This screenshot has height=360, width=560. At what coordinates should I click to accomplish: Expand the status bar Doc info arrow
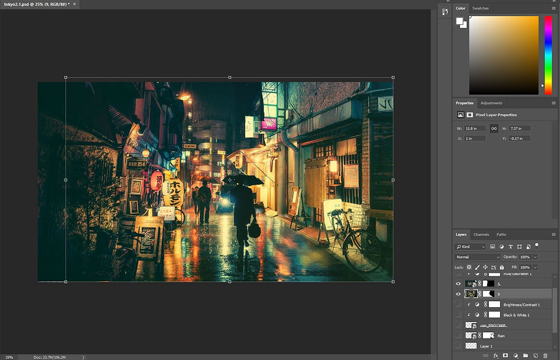(x=83, y=357)
